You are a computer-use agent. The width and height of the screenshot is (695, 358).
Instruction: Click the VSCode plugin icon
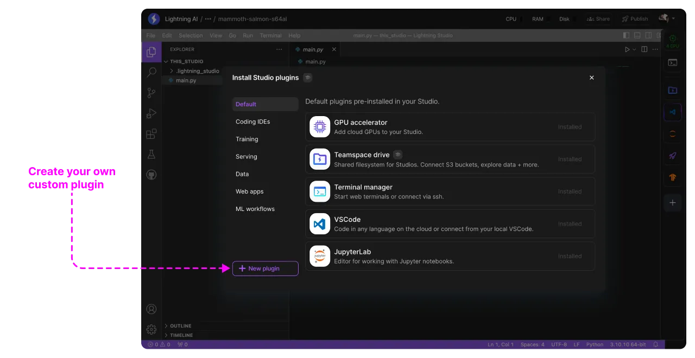320,223
